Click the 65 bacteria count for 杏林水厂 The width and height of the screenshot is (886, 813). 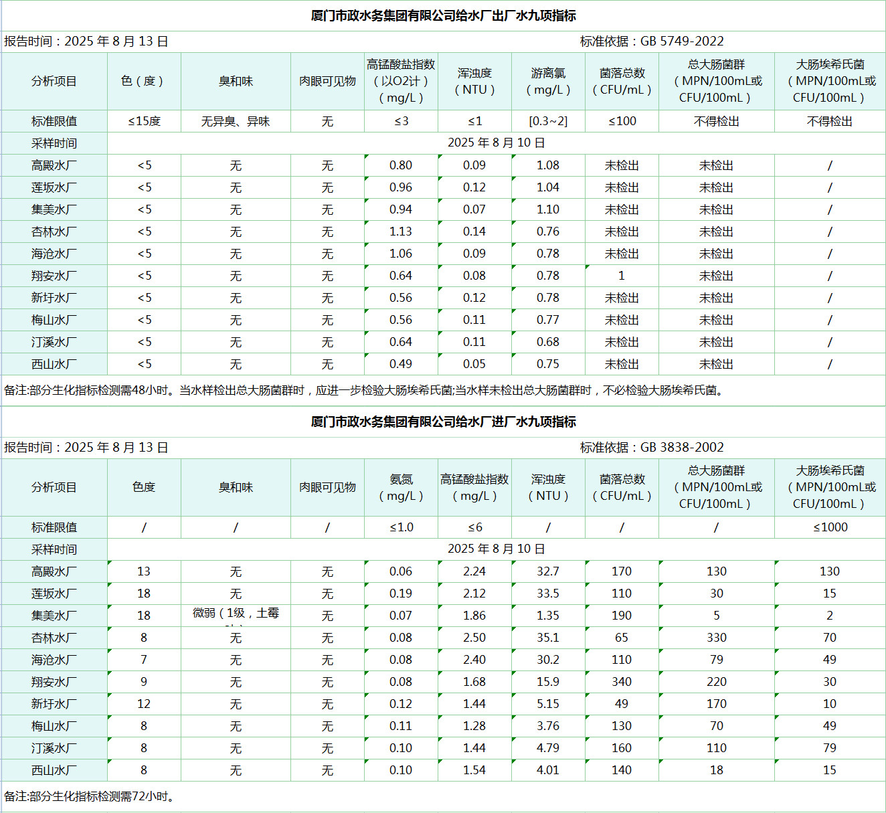(x=622, y=638)
